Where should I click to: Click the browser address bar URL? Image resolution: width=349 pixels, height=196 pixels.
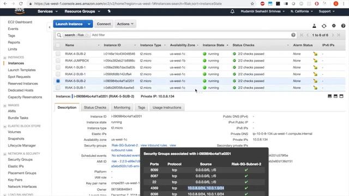pyautogui.click(x=128, y=4)
